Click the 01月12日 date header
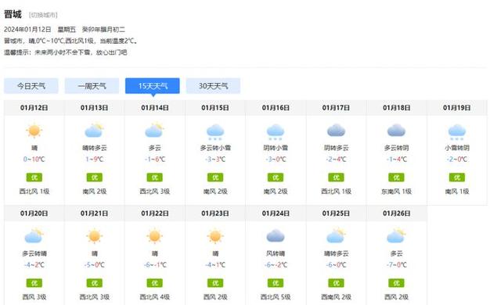Viewport: 490px width, 305px height. (x=34, y=108)
